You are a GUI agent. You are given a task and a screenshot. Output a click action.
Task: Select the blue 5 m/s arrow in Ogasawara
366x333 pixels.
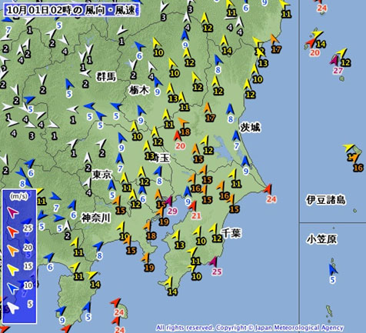tap(333, 270)
